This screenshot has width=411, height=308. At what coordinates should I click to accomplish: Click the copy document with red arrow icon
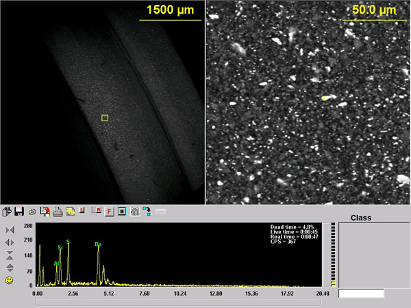point(45,211)
